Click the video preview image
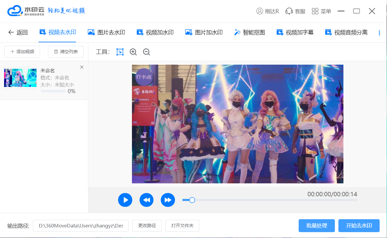Viewport: 387px width, 238px height. 238,124
